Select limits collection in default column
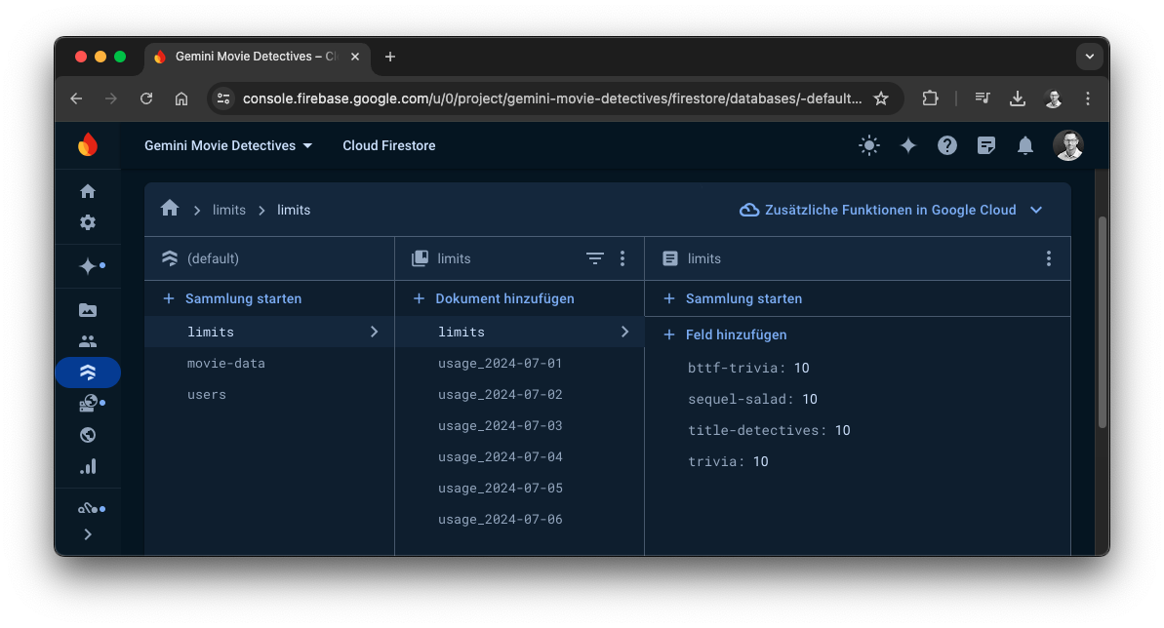This screenshot has width=1164, height=628. point(269,332)
